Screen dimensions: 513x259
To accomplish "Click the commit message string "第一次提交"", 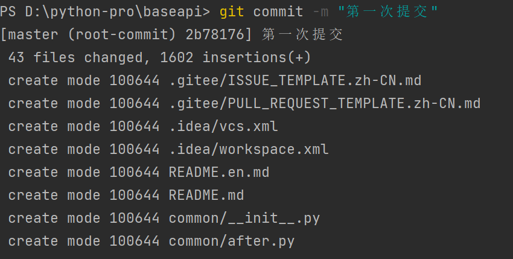I will pos(388,11).
